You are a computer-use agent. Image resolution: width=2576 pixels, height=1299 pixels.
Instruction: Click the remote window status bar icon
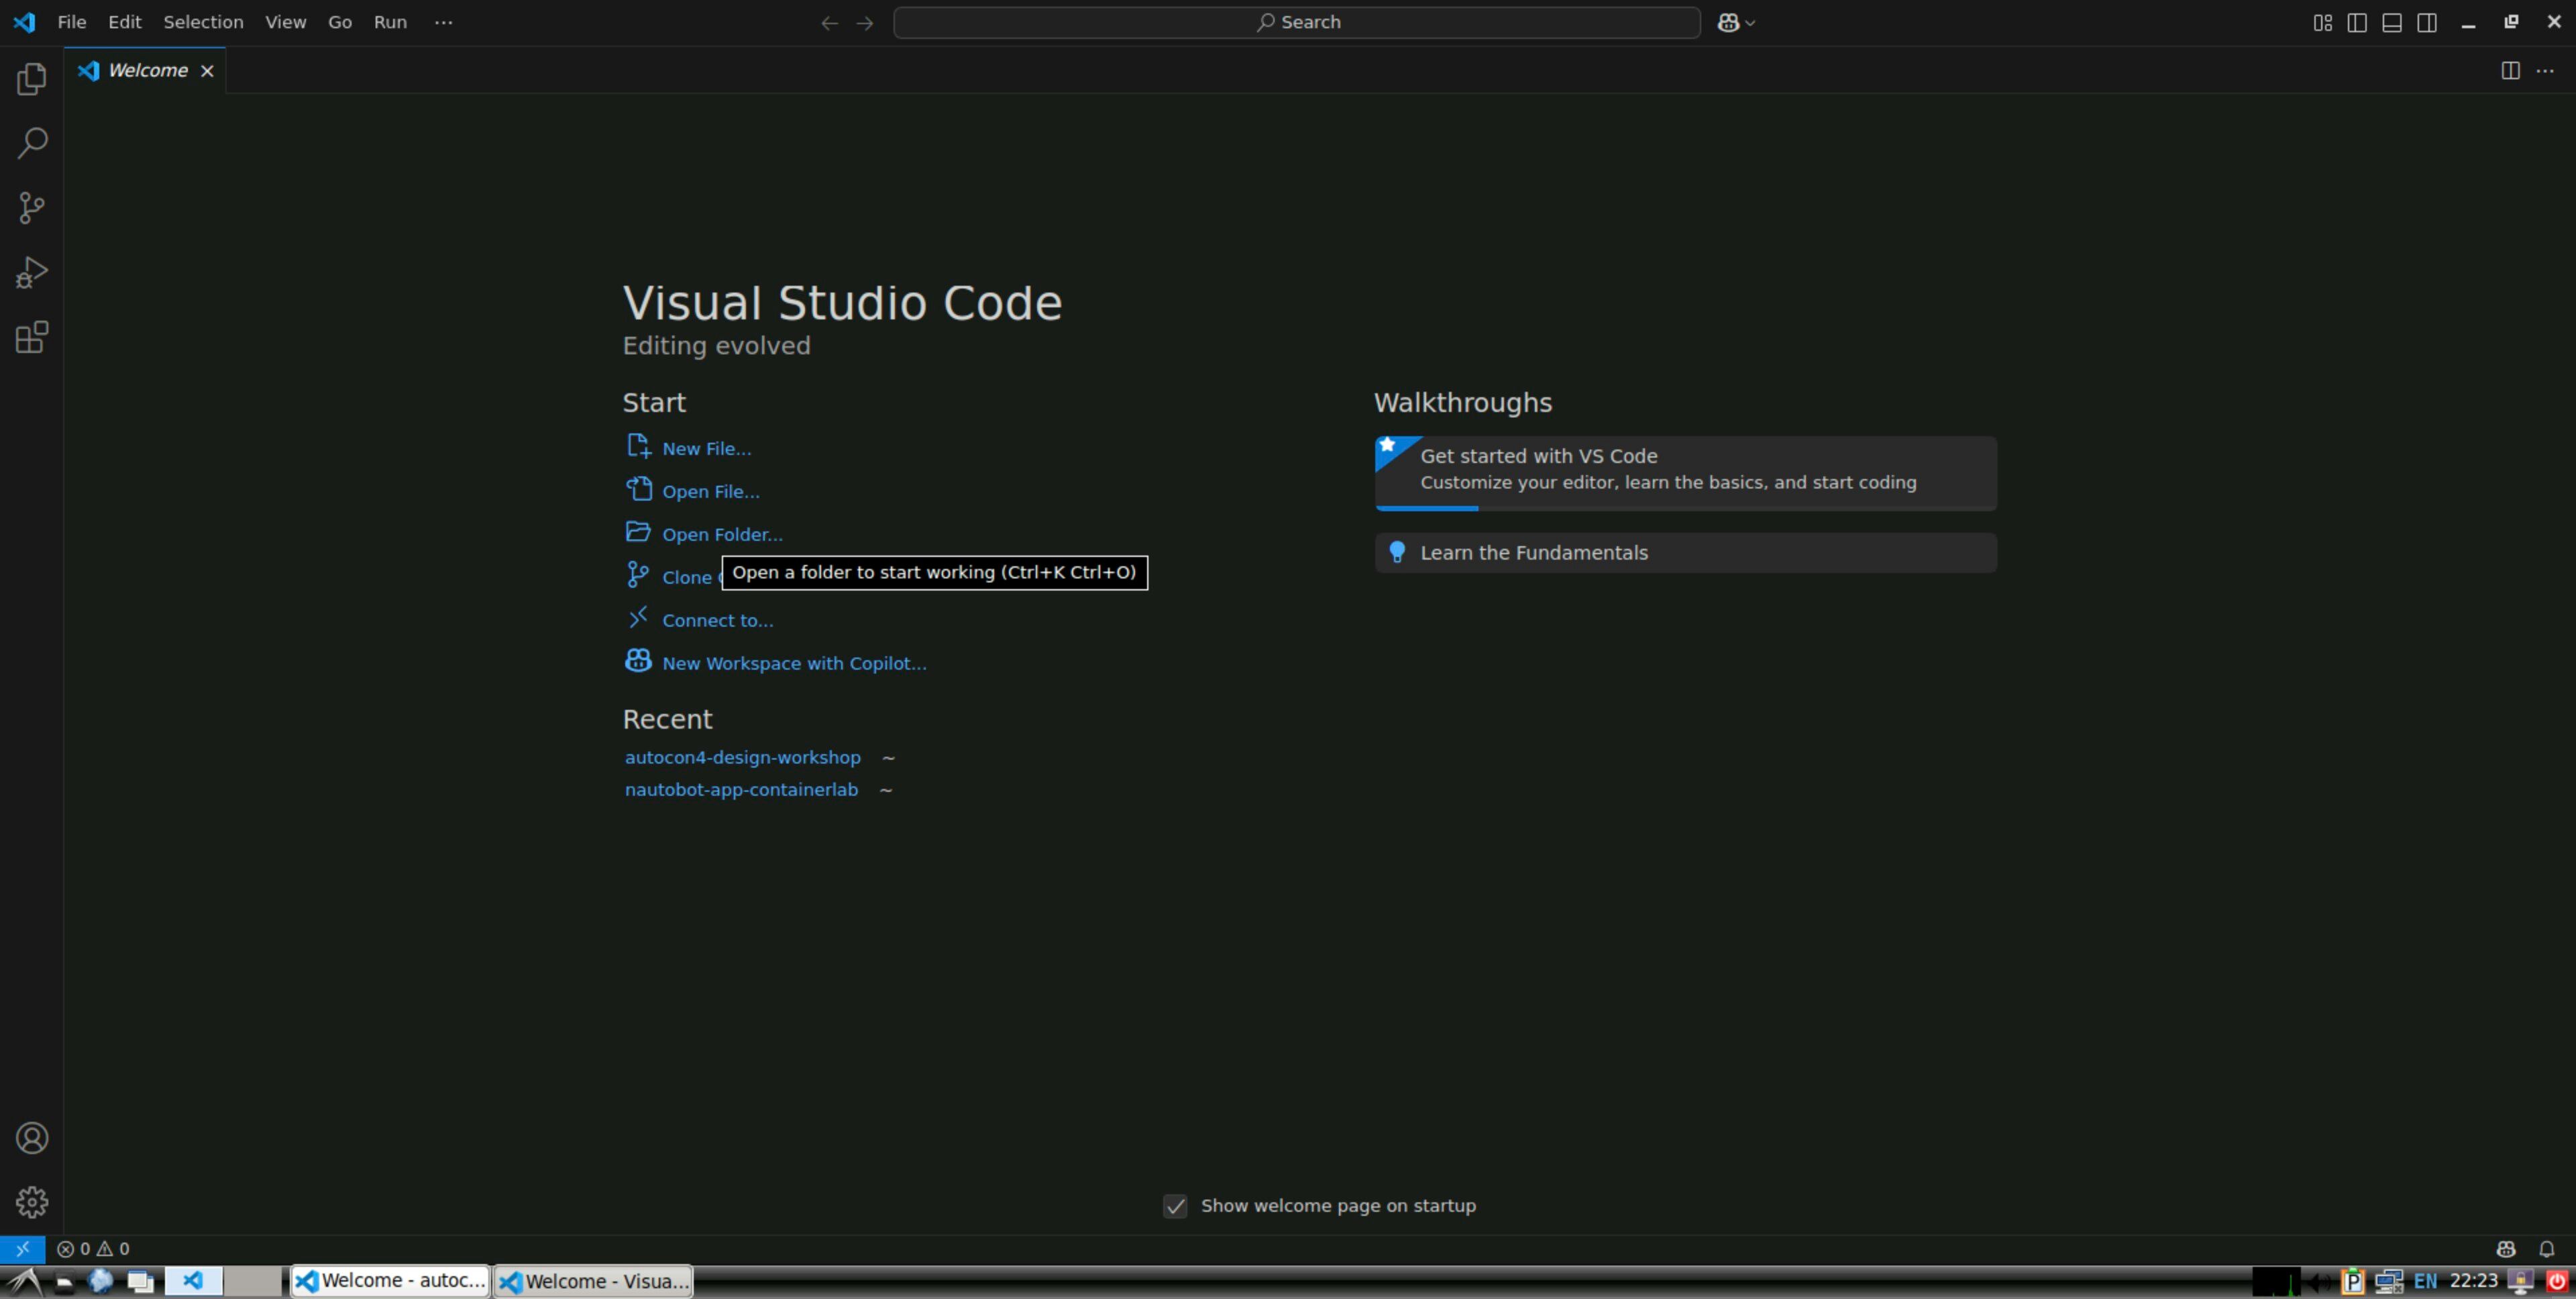(22, 1248)
